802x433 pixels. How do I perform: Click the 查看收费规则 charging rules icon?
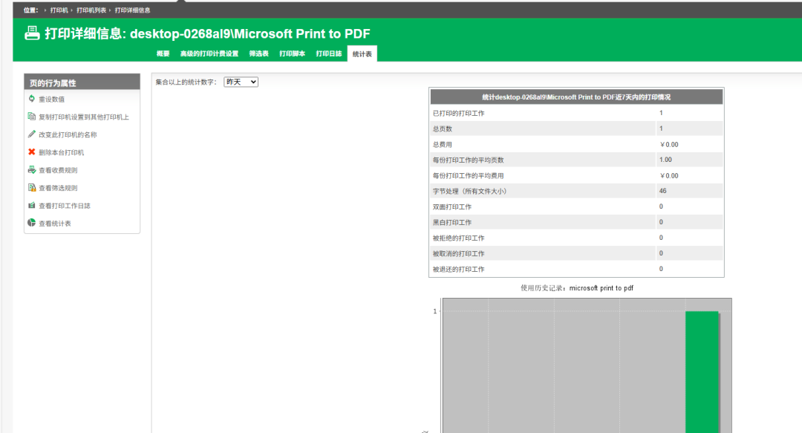[32, 170]
